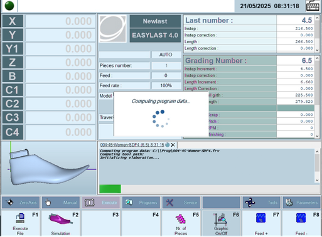Click the down arrow of Grading Number list
The width and height of the screenshot is (322, 237).
coord(317,136)
